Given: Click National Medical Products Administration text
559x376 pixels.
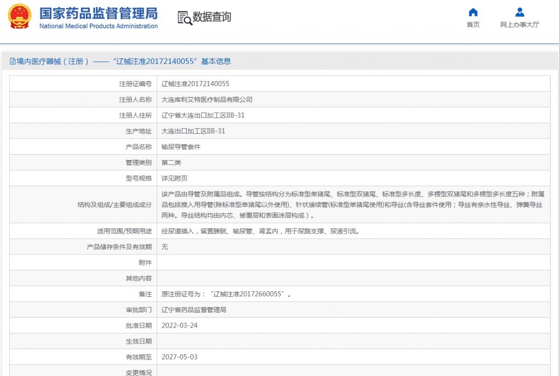Looking at the screenshot, I should (98, 26).
